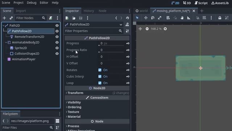Image resolution: width=232 pixels, height=131 pixels.
Task: Collapse the Path2D tree node arrow
Action: point(4,25)
